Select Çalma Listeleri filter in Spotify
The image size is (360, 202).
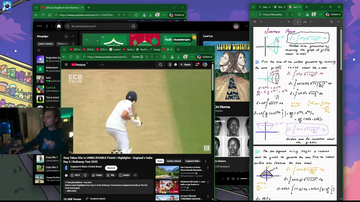46,44
